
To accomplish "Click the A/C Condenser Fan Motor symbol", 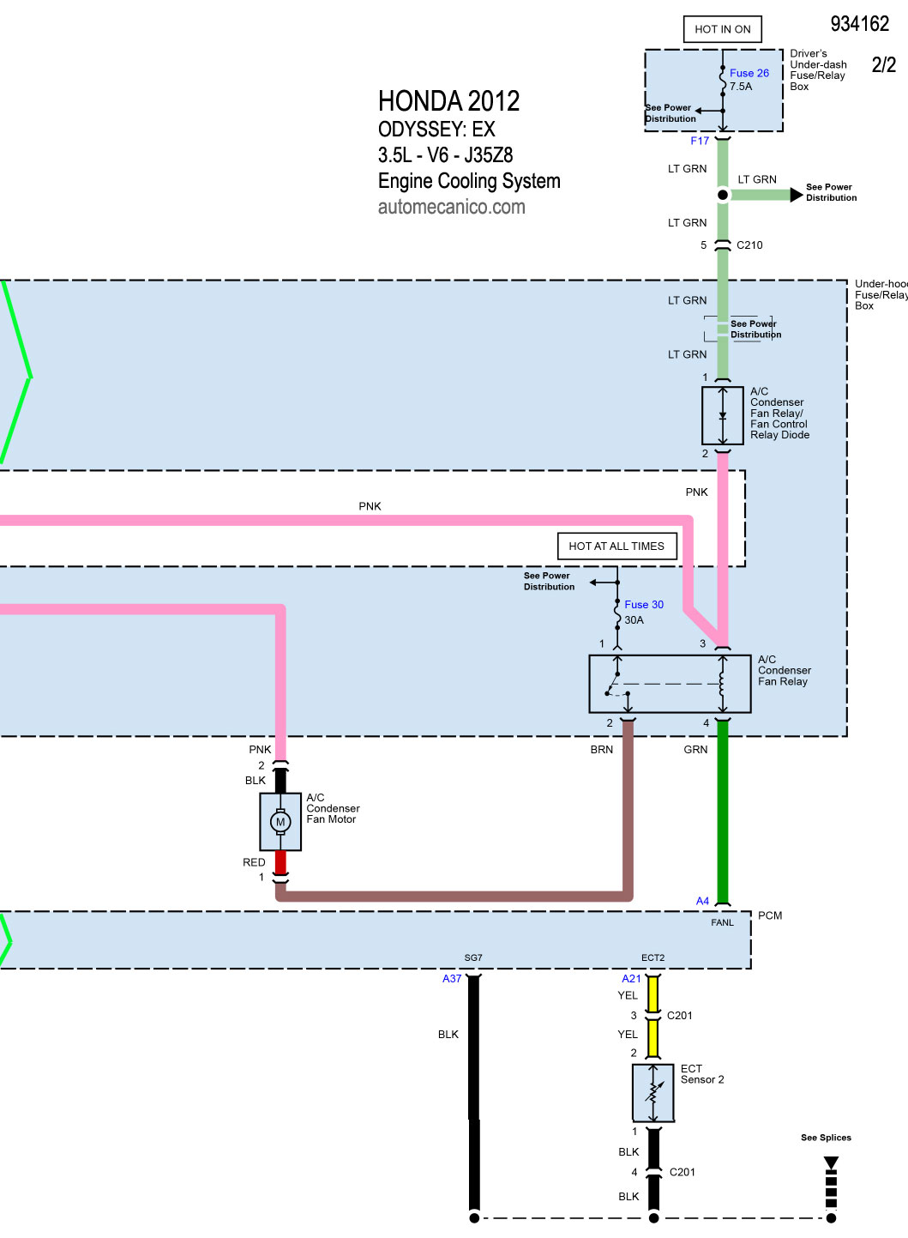I will [280, 822].
